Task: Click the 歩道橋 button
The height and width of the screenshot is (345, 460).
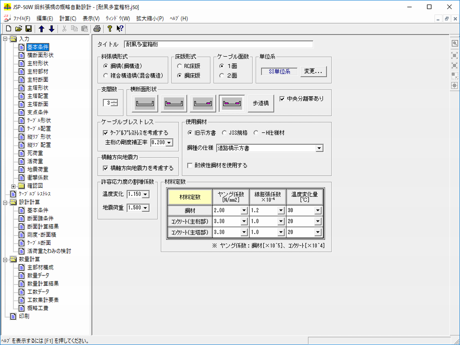Action: pyautogui.click(x=261, y=103)
